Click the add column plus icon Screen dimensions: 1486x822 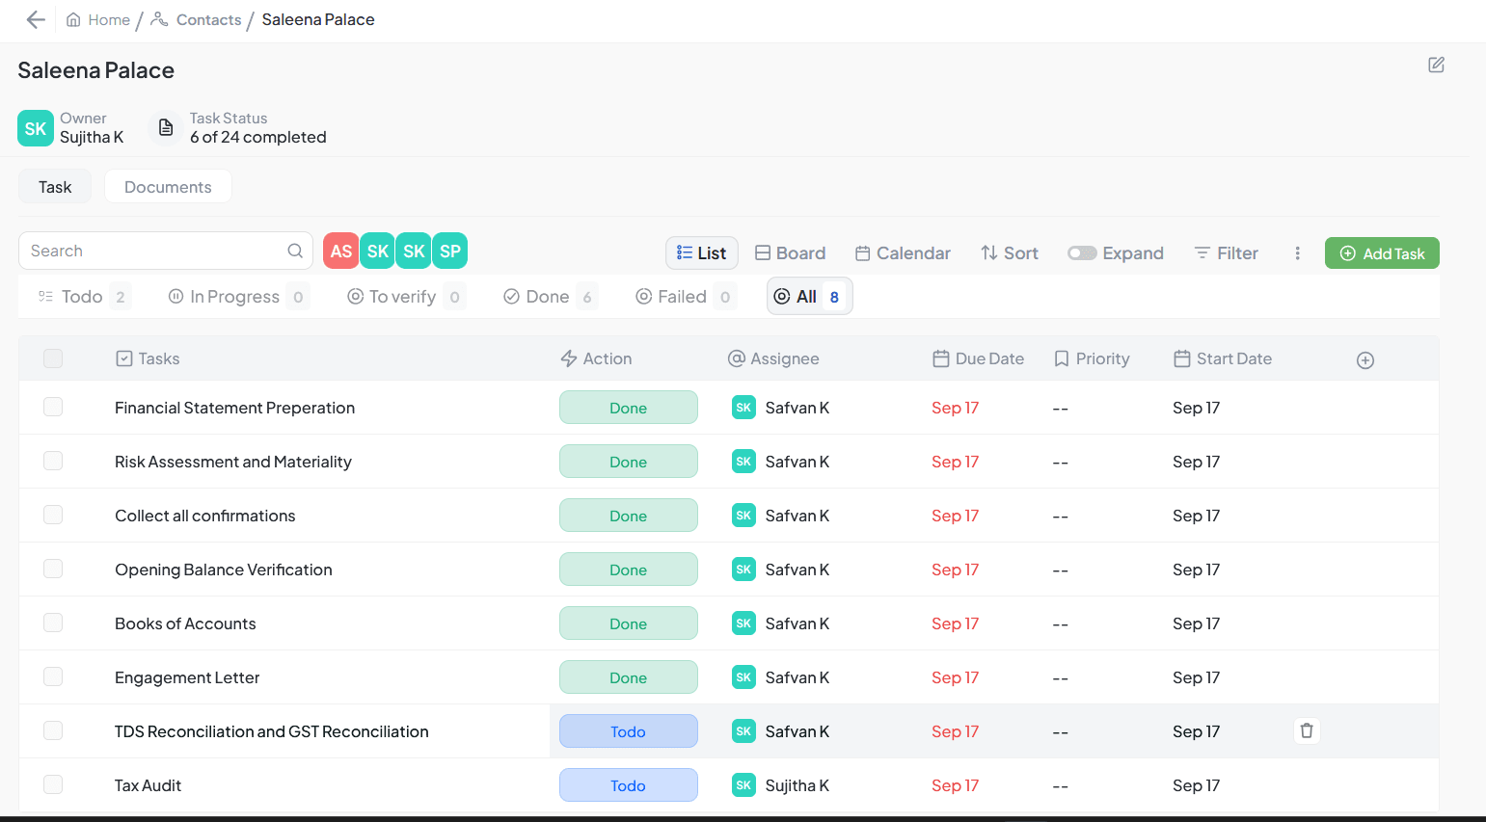click(x=1364, y=360)
